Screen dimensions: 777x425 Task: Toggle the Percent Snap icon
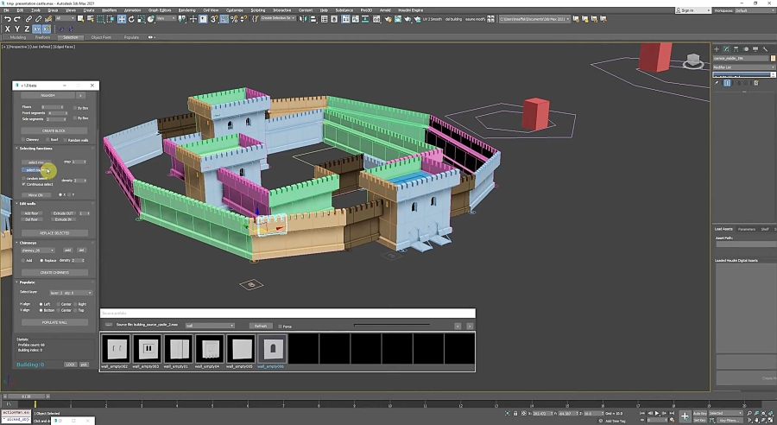pyautogui.click(x=234, y=19)
